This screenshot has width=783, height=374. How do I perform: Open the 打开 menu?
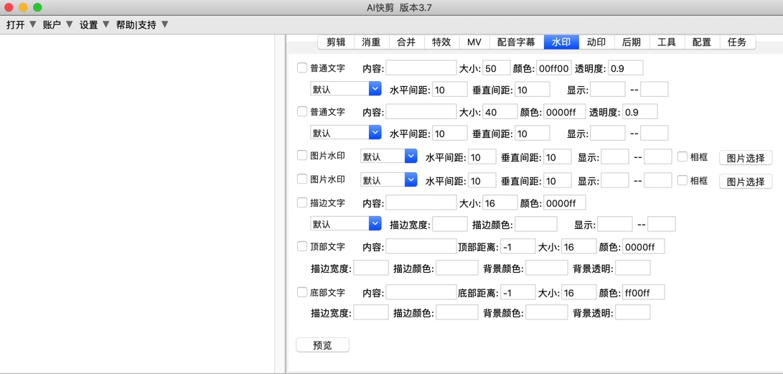tap(22, 25)
